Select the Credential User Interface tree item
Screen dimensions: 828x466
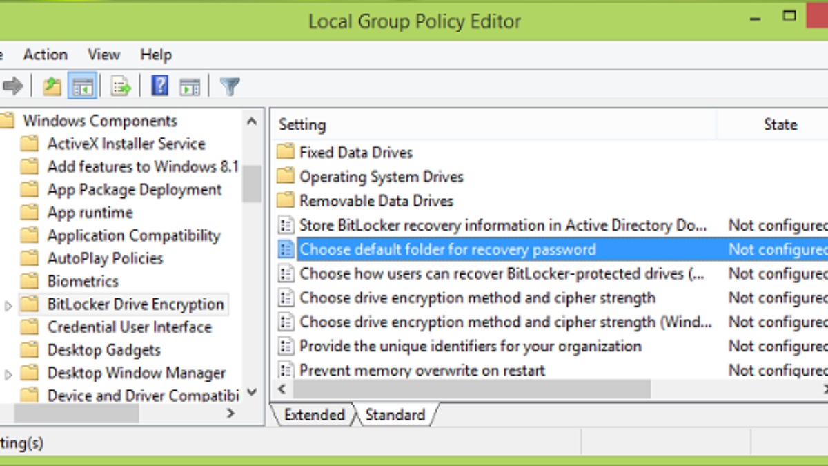[129, 327]
